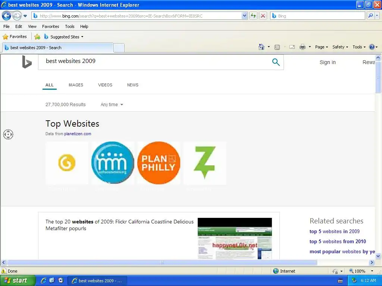Switch to the NEWS results tab

[x=132, y=85]
